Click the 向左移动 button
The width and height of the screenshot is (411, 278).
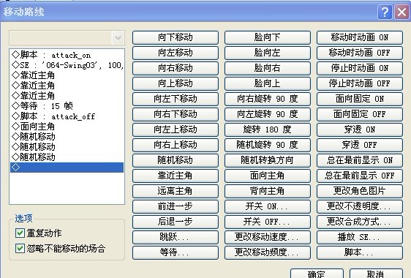[176, 53]
